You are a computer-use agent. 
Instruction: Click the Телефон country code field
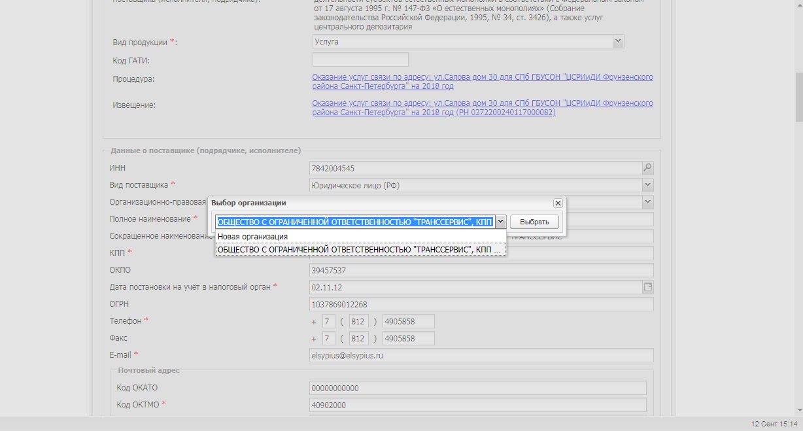click(329, 321)
